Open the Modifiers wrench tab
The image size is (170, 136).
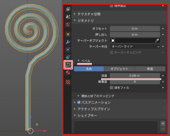(68, 42)
